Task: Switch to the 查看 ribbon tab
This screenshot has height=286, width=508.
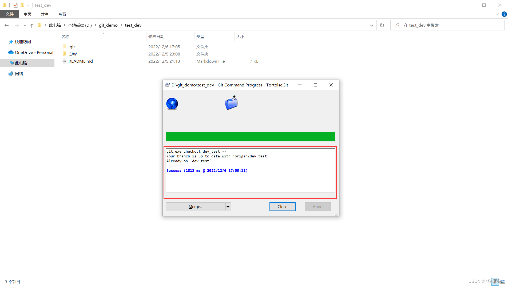Action: click(62, 14)
